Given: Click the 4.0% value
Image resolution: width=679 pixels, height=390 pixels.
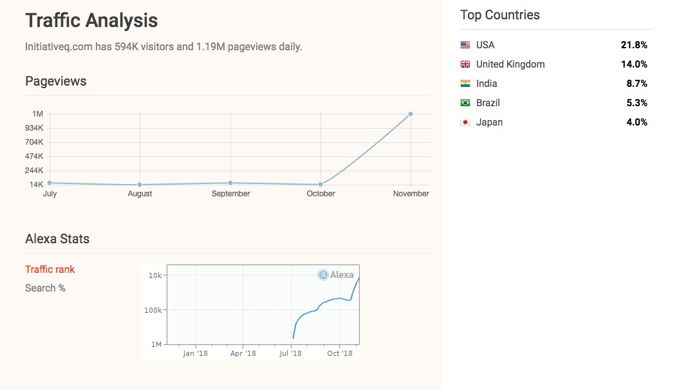Looking at the screenshot, I should pos(637,122).
